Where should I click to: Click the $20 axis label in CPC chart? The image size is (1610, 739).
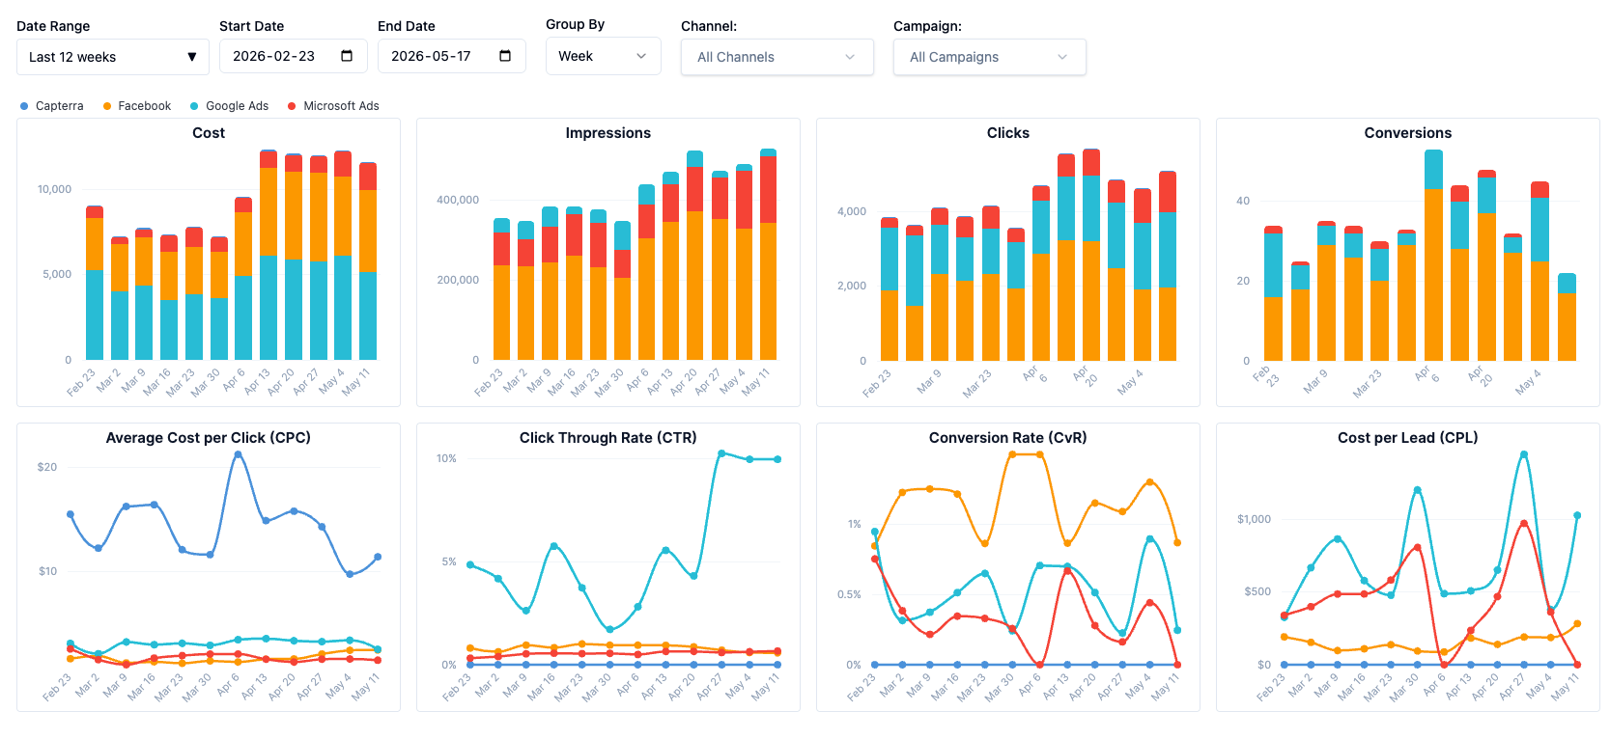point(47,467)
